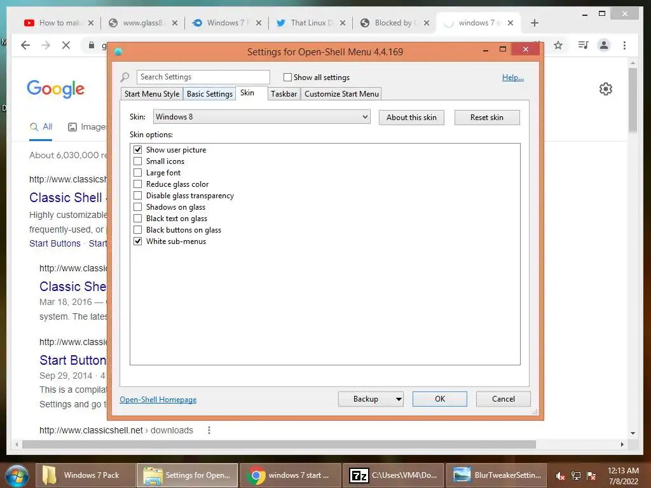This screenshot has width=651, height=488.
Task: Enable Shadows on glass
Action: click(x=138, y=207)
